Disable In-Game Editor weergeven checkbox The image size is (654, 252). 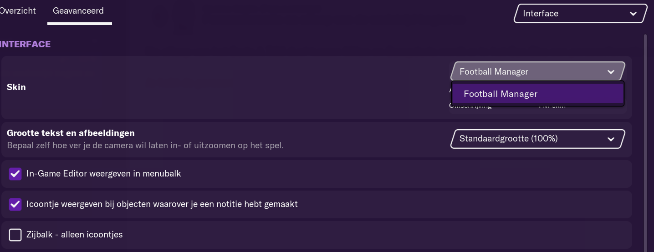[x=15, y=174]
